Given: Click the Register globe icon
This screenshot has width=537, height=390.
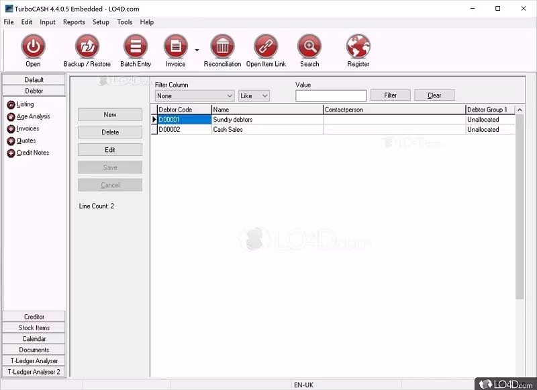Looking at the screenshot, I should 358,46.
